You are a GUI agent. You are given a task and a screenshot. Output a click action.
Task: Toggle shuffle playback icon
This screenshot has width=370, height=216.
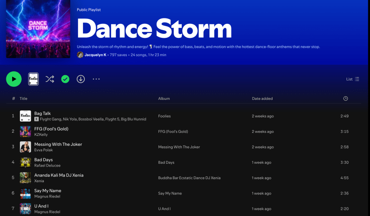tap(50, 79)
